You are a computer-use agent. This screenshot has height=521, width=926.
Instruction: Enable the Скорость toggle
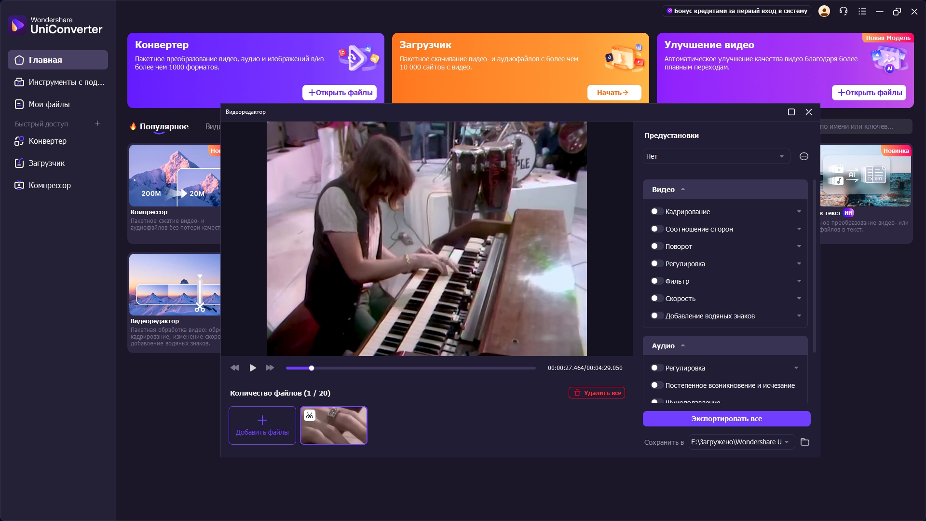point(656,299)
